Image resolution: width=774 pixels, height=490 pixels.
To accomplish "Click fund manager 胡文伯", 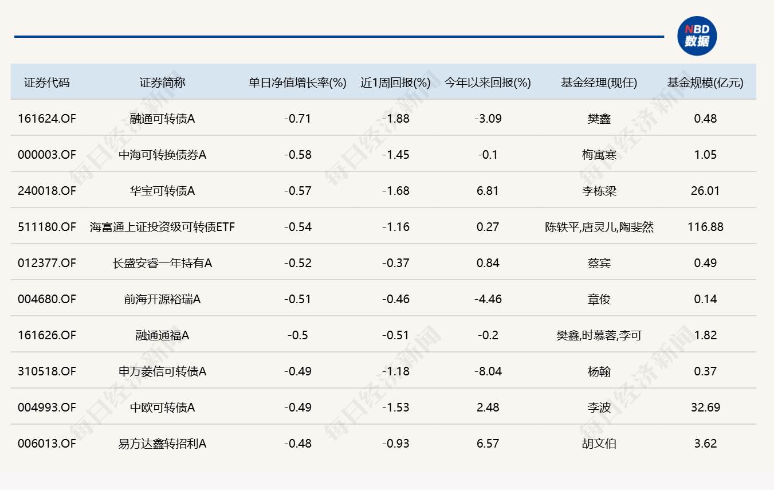I will [599, 444].
